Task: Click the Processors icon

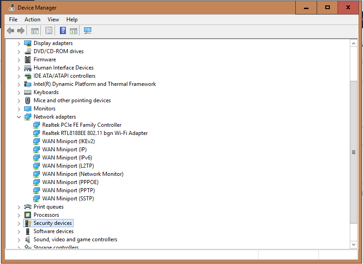Action: tap(28, 215)
